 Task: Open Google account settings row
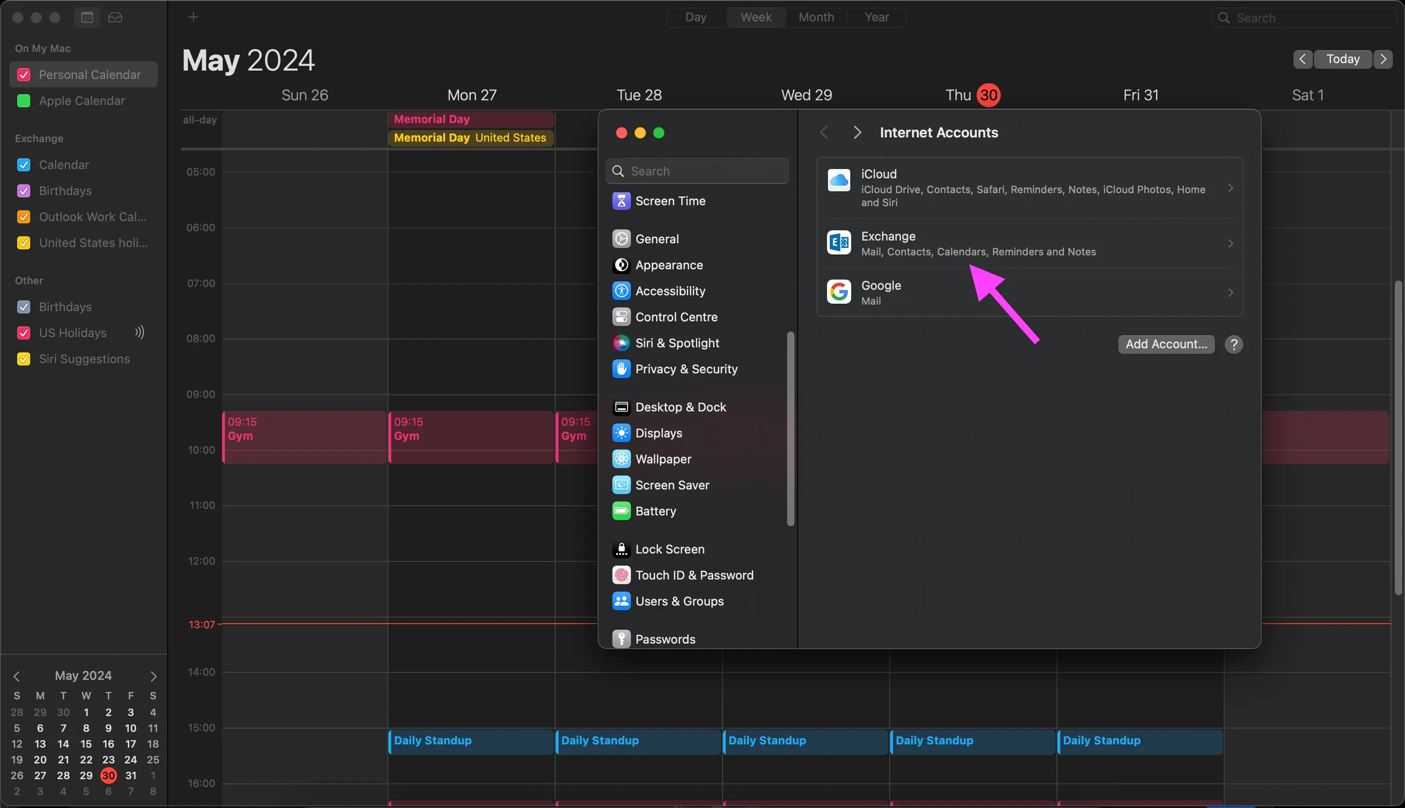(x=1027, y=292)
